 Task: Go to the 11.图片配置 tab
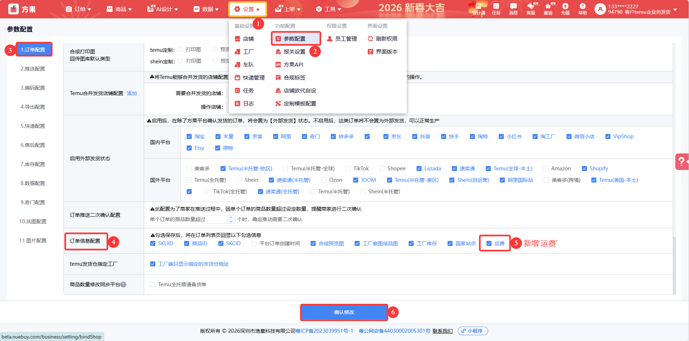pos(33,241)
